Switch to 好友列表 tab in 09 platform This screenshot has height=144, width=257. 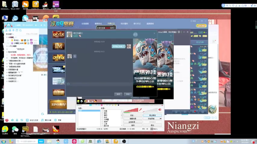(200, 42)
